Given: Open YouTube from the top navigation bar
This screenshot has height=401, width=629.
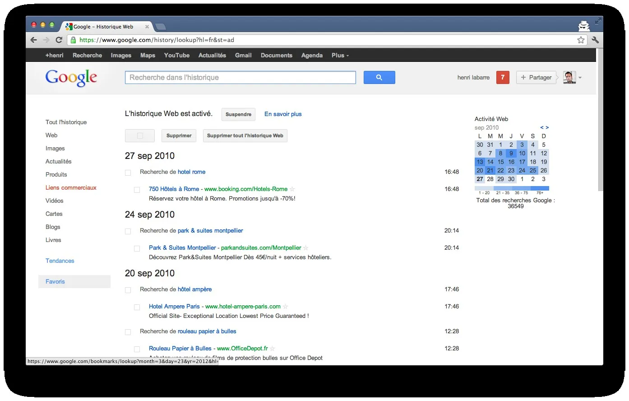Looking at the screenshot, I should click(177, 55).
